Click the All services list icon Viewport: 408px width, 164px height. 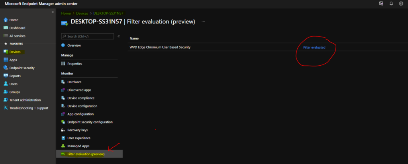(6, 36)
